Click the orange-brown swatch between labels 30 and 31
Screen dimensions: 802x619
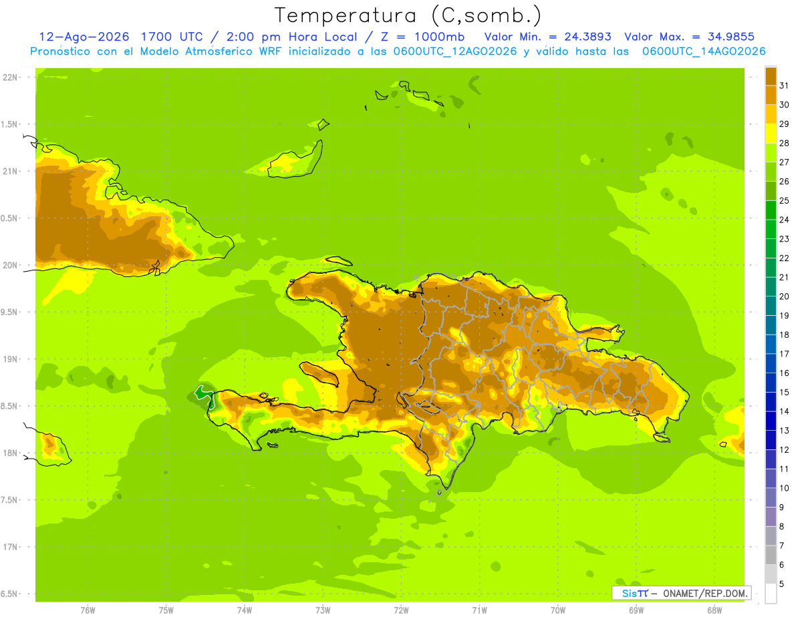(771, 95)
